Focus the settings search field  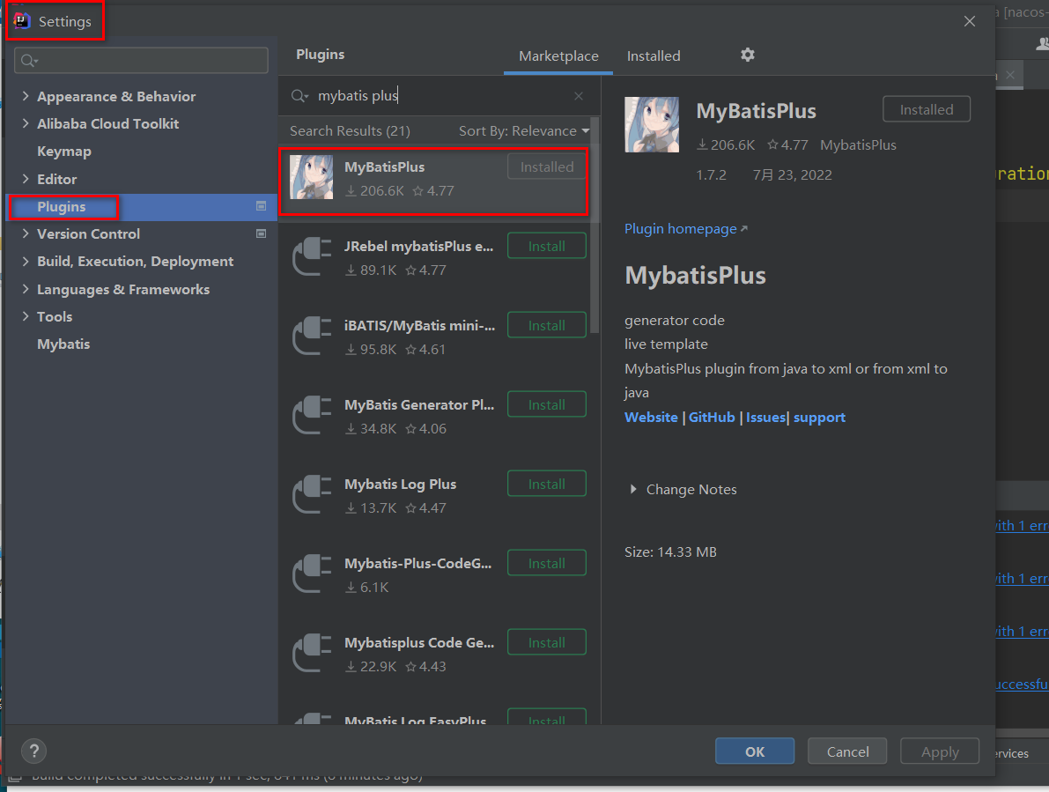coord(141,61)
